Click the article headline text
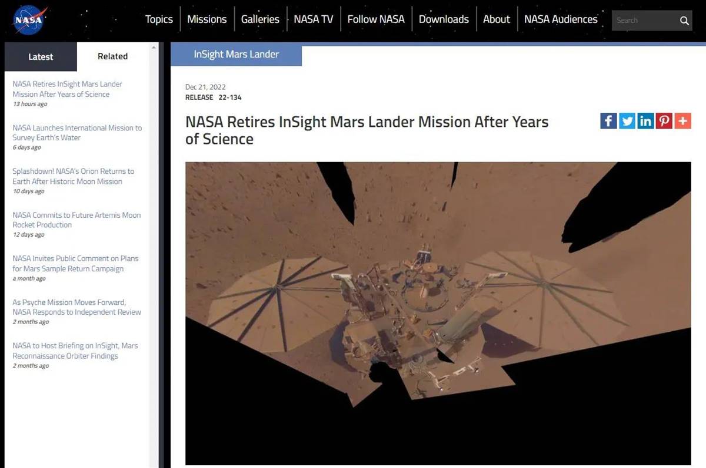Viewport: 706px width, 468px height. pos(367,130)
